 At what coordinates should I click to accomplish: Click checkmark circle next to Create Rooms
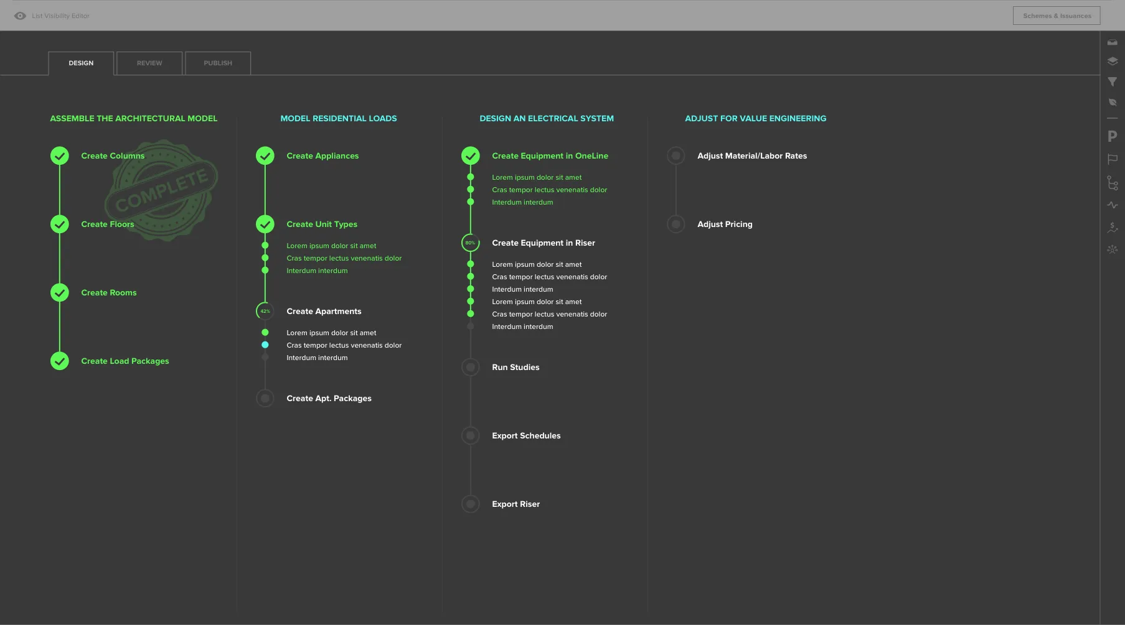click(x=60, y=292)
